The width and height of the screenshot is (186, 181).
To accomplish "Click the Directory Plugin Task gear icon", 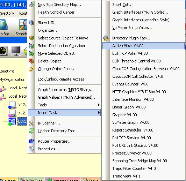I will click(x=106, y=38).
